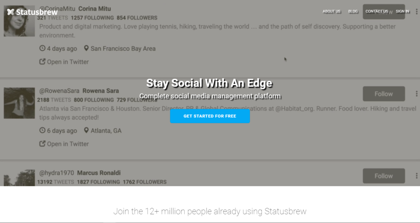The width and height of the screenshot is (420, 223).
Task: Click the location pin icon for Atlanta, GA
Action: [x=86, y=130]
